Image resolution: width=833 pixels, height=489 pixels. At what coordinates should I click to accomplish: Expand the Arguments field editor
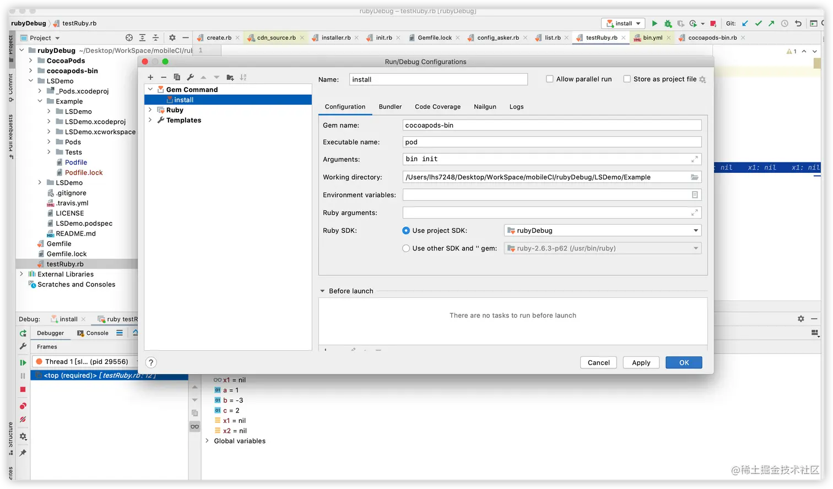pyautogui.click(x=695, y=159)
